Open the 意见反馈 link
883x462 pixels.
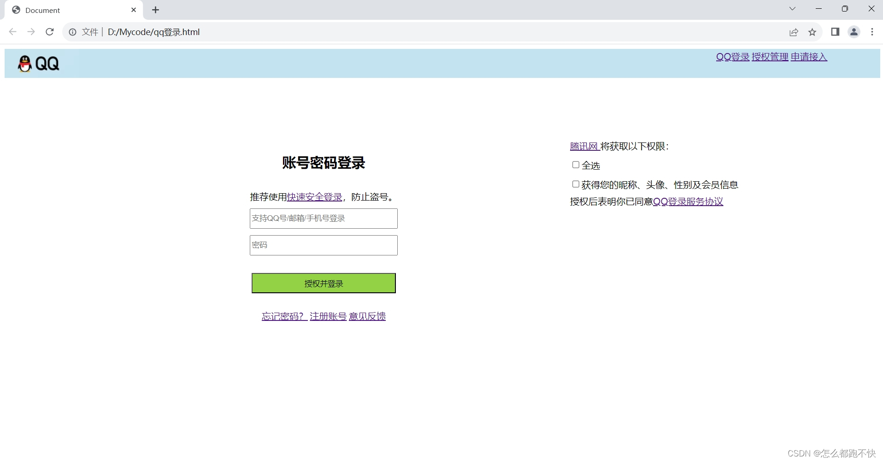(x=367, y=316)
